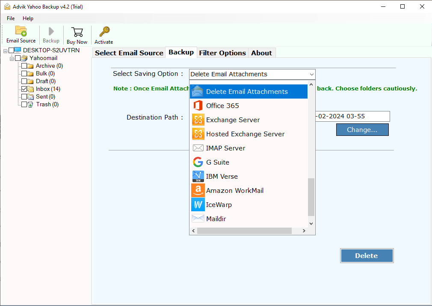
Task: Check the Trash (0) checkbox
Action: [x=24, y=105]
